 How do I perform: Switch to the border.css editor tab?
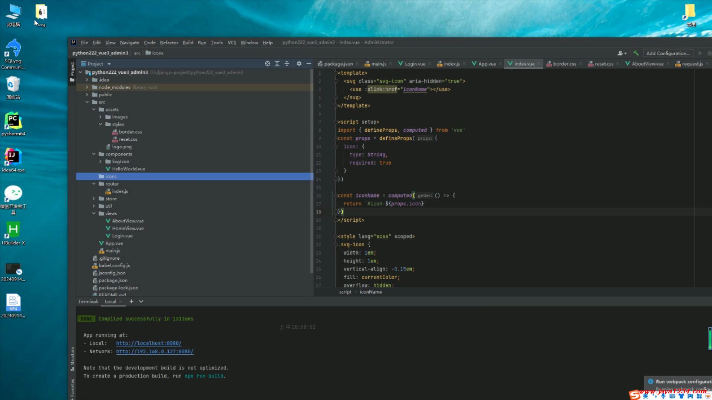564,64
